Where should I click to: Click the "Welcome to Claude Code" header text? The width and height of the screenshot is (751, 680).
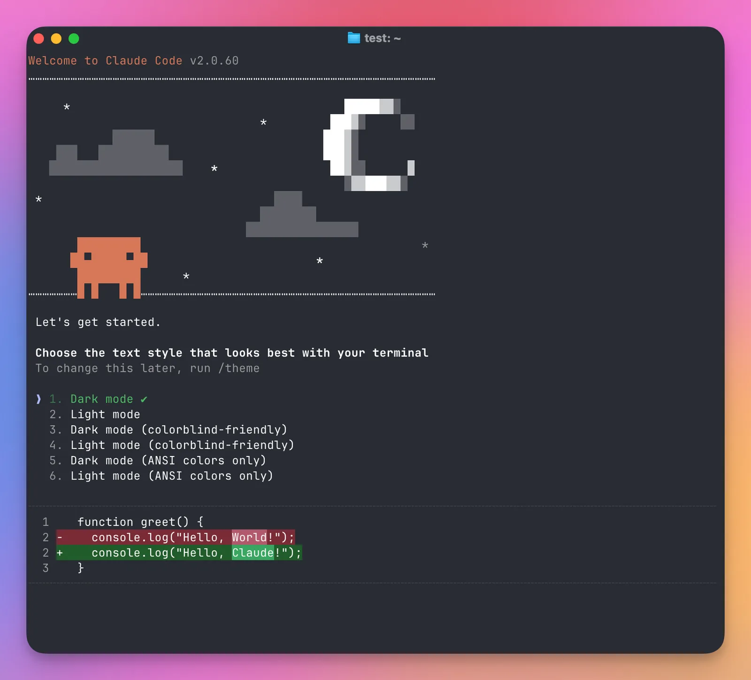(x=105, y=61)
